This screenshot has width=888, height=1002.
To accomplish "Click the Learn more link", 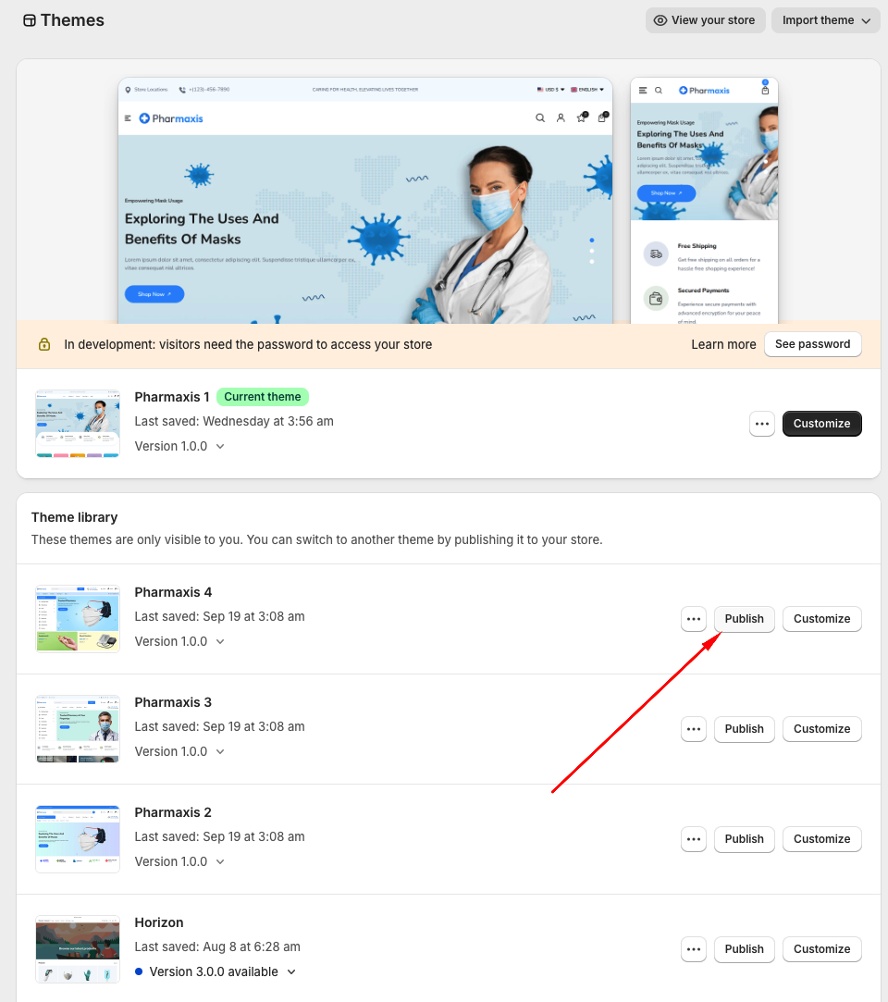I will tap(723, 344).
